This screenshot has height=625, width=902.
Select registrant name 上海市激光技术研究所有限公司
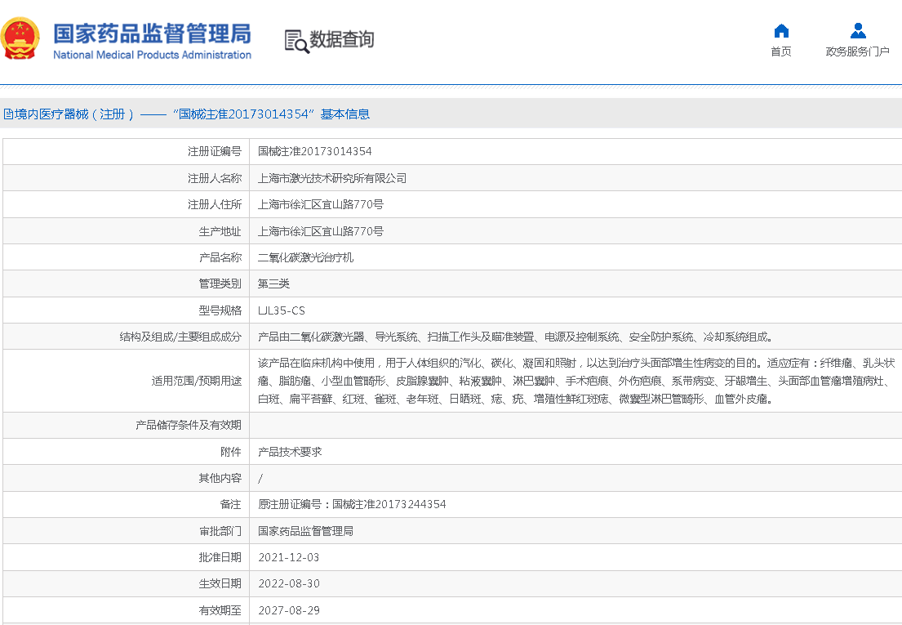tap(331, 178)
